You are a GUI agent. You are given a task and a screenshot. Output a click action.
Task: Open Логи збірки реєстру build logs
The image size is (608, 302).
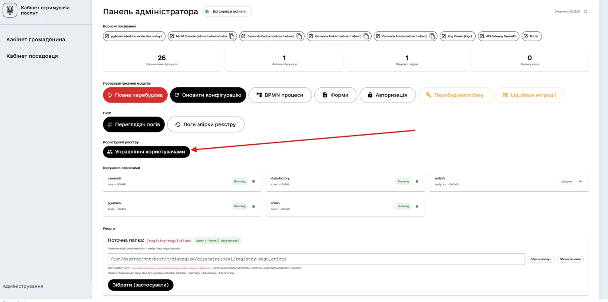pyautogui.click(x=206, y=124)
